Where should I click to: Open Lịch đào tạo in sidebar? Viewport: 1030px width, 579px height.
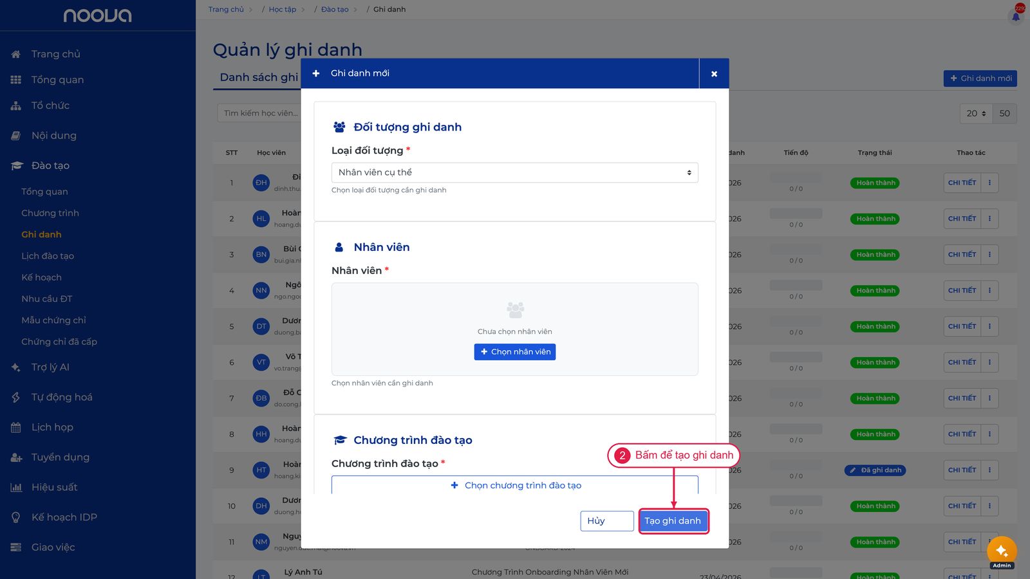click(x=48, y=256)
